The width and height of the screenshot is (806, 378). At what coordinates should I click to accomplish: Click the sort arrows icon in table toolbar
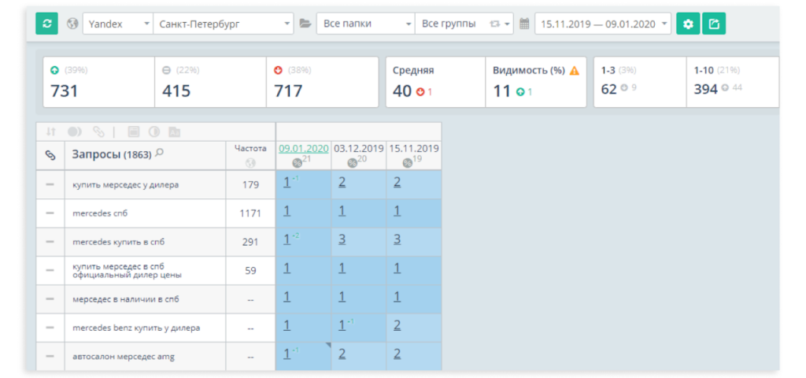pos(50,132)
